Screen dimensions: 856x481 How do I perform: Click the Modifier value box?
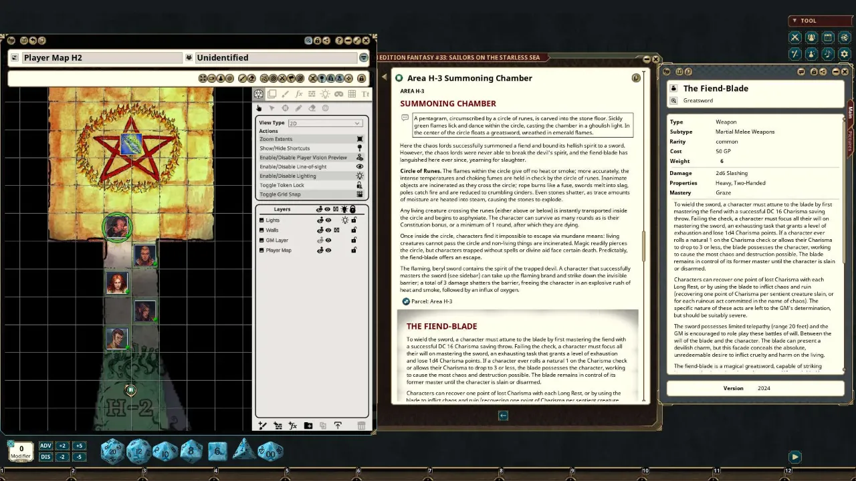[x=21, y=452]
